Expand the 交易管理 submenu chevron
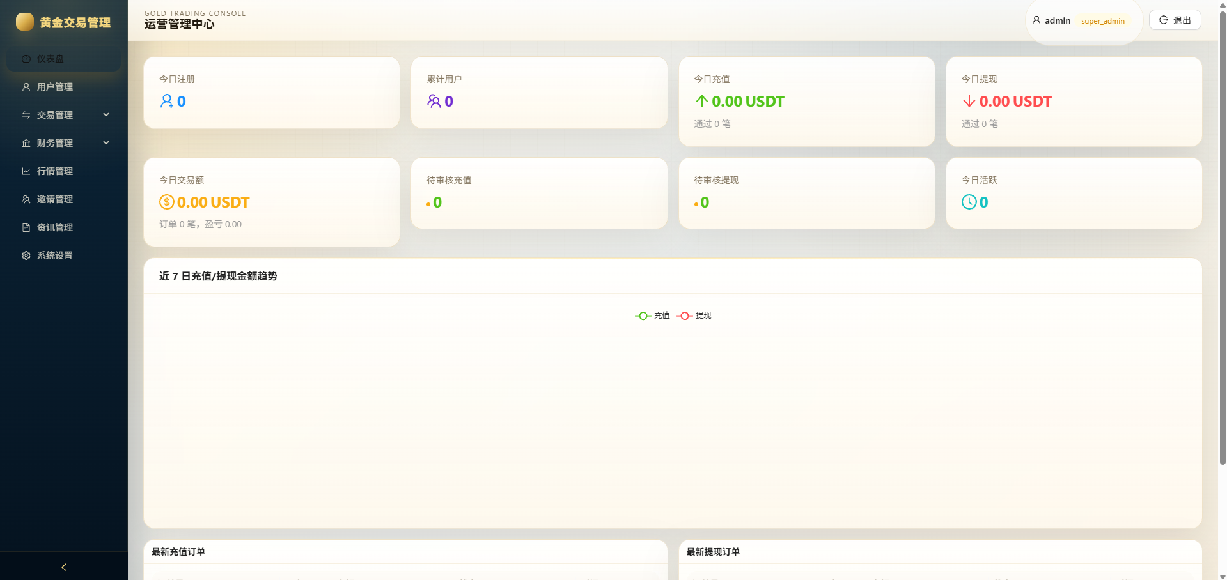1227x580 pixels. (106, 115)
